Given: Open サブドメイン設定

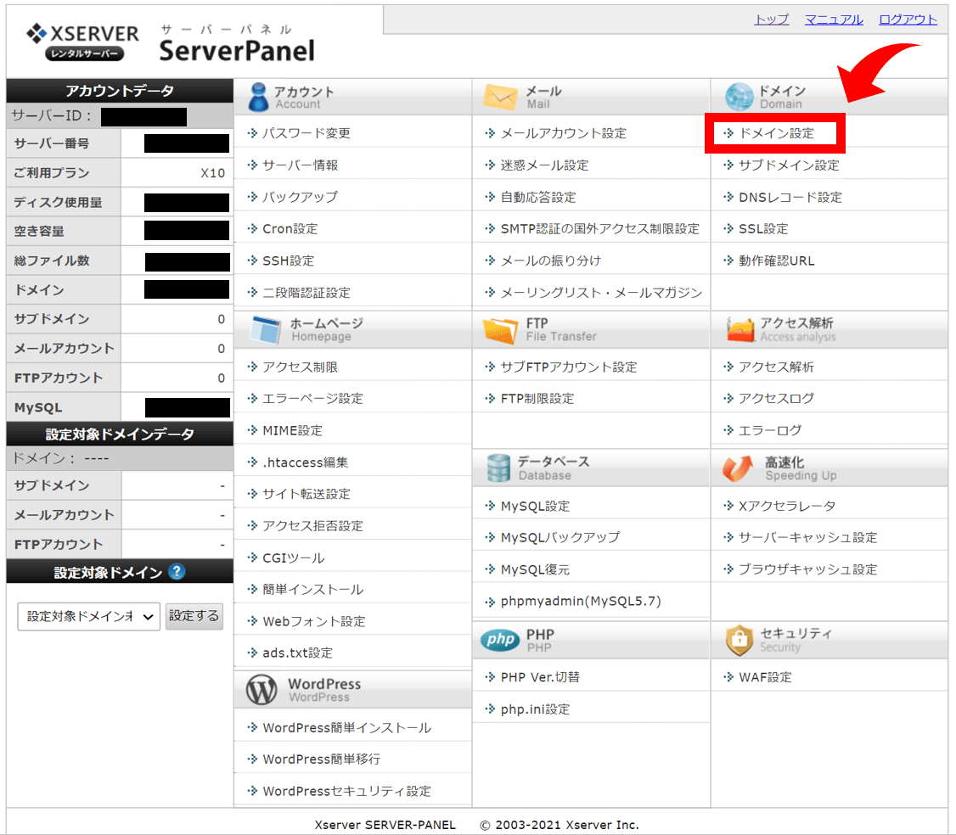Looking at the screenshot, I should 789,165.
